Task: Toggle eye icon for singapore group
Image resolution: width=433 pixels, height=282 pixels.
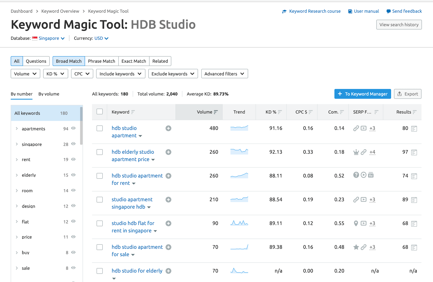Action: coord(73,144)
